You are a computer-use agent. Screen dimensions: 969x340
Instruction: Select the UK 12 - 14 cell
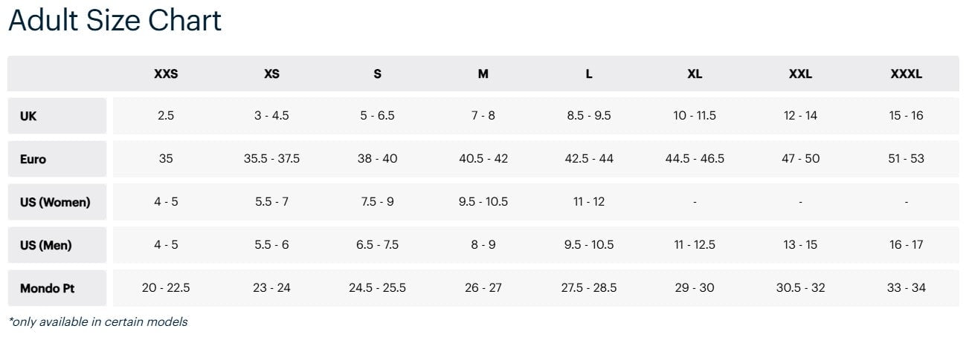[800, 116]
